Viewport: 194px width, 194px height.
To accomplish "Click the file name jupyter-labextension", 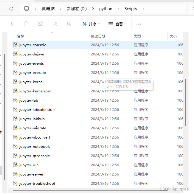I will coord(37,110).
